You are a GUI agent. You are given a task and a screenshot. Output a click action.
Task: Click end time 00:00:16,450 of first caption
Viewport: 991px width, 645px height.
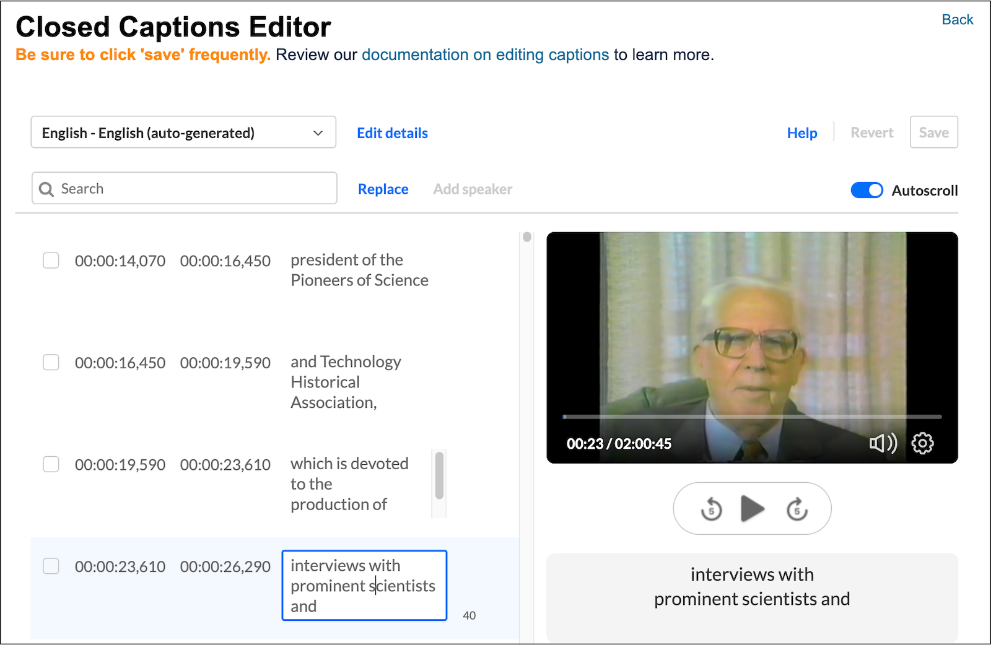point(225,261)
